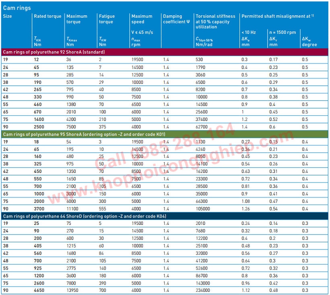
Task: Click the 'Fatigue torque' column header
Action: tap(107, 19)
